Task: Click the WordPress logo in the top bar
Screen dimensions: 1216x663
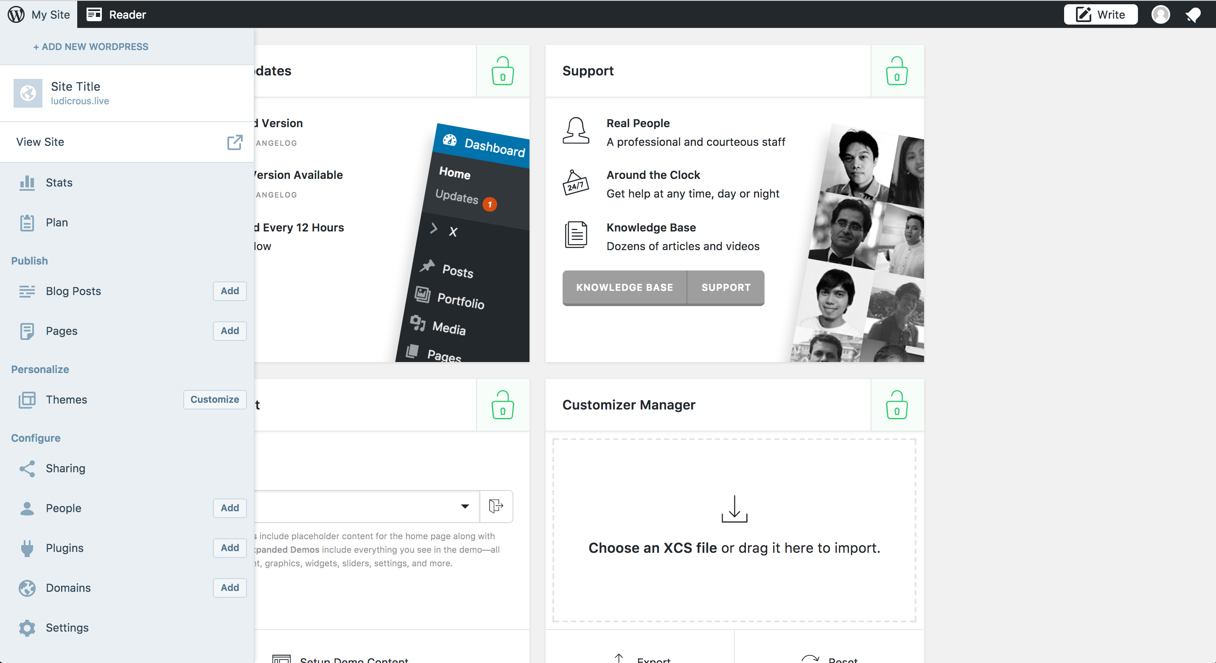Action: (16, 14)
